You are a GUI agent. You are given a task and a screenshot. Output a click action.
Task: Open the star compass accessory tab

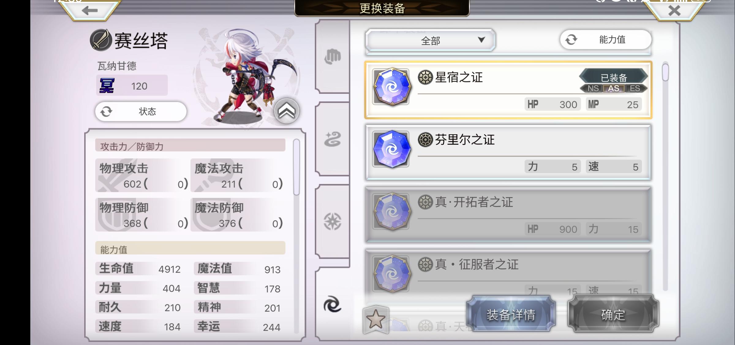coord(333,221)
